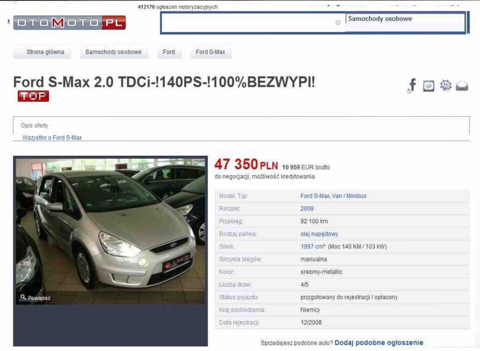480x351 pixels.
Task: Open the Wszystko o Ford S-Max link
Action: pyautogui.click(x=52, y=138)
